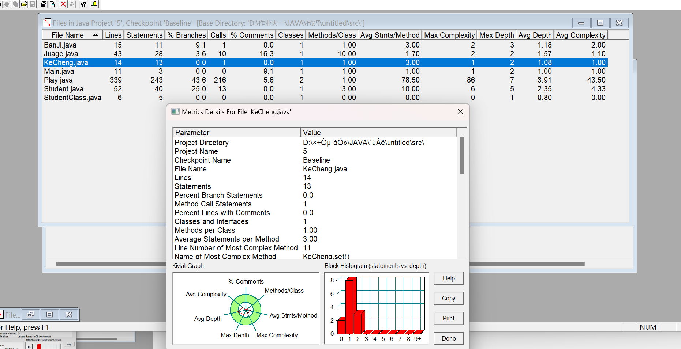Screen dimensions: 681x349
Task: Click the % Comments column header
Action: (x=252, y=35)
